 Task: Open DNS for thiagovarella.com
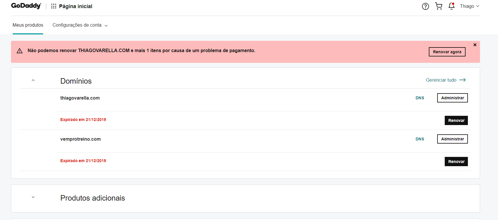click(420, 98)
